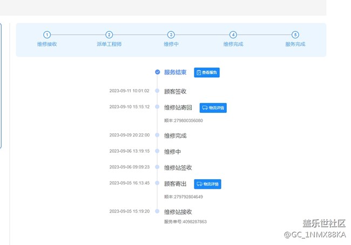The image size is (351, 245).
Task: Open 物流详情 for the 顾客寄出 entry
Action: (x=207, y=184)
